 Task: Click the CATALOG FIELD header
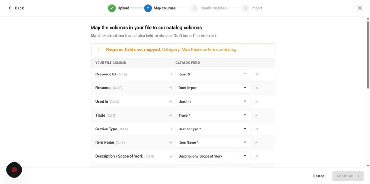188,63
